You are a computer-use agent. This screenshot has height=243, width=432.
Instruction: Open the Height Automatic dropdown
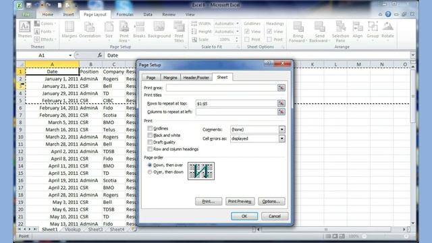click(x=237, y=32)
